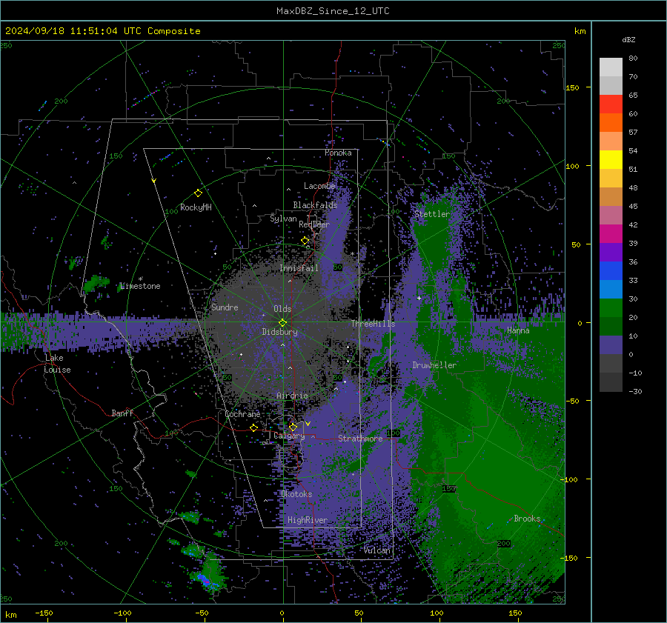Click the Hanna town label
The height and width of the screenshot is (623, 667).
[x=518, y=330]
